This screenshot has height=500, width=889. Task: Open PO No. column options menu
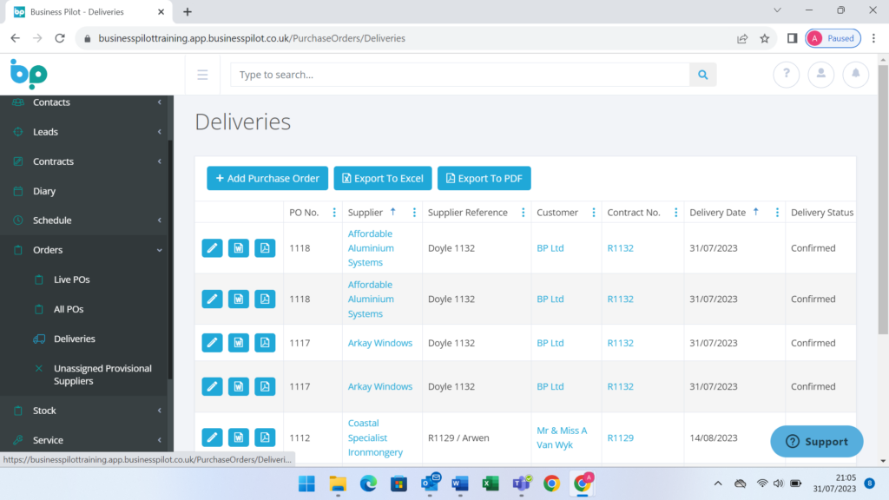point(334,213)
